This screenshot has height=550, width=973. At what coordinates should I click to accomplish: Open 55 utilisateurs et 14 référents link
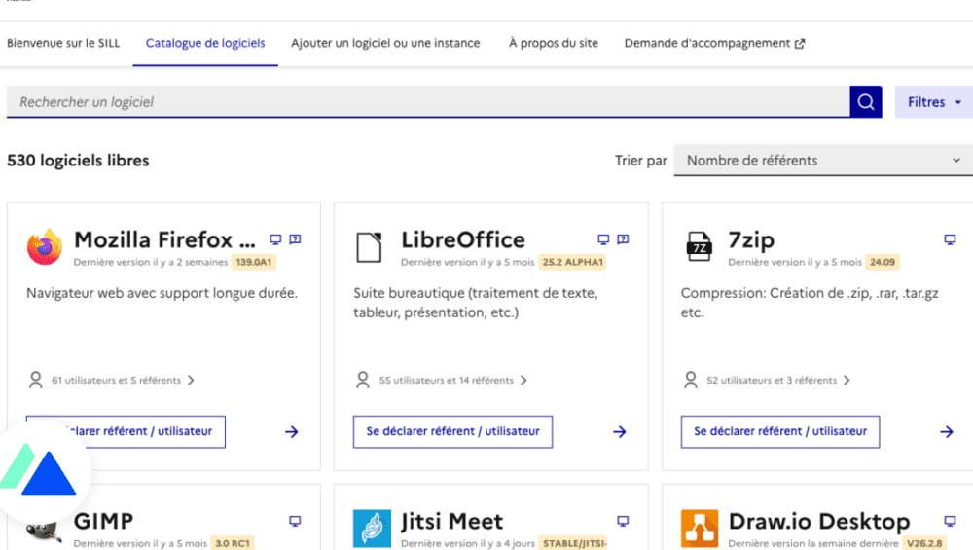[447, 380]
